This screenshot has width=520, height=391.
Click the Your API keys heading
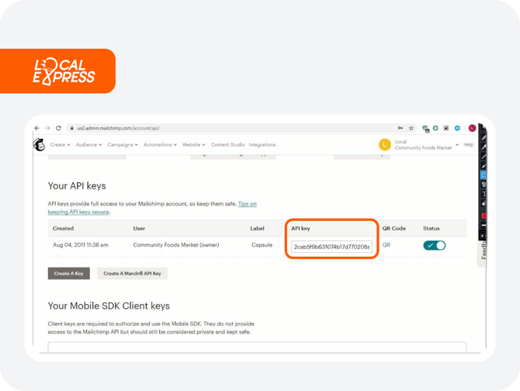pos(77,185)
